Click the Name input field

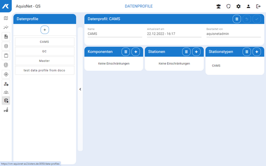[115, 34]
